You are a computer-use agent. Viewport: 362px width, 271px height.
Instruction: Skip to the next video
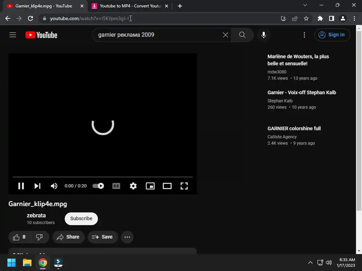pyautogui.click(x=37, y=186)
